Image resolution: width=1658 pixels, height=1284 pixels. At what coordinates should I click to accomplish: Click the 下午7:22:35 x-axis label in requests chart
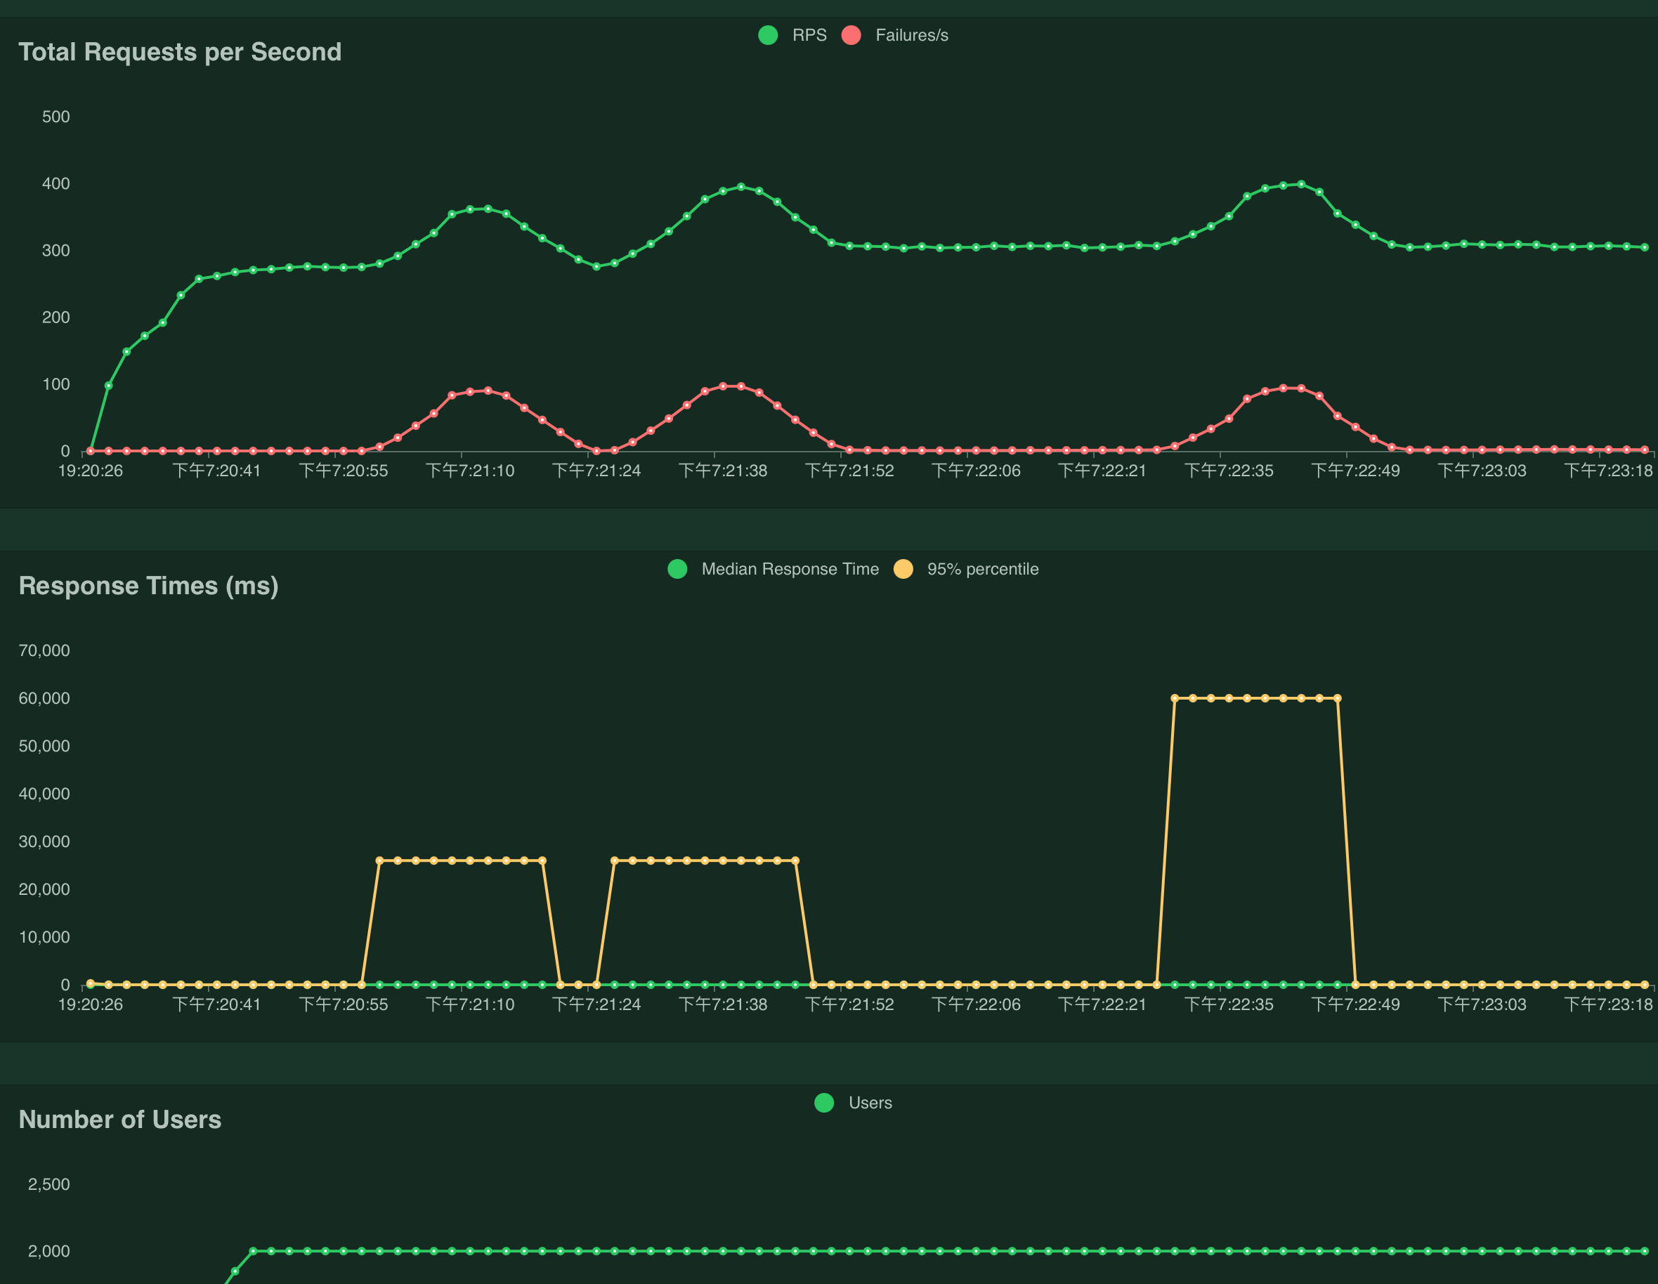tap(1229, 471)
